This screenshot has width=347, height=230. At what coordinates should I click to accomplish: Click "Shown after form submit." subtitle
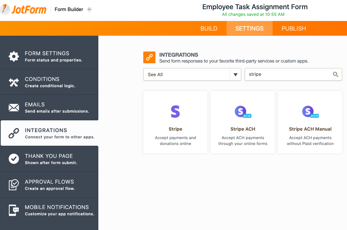click(51, 163)
